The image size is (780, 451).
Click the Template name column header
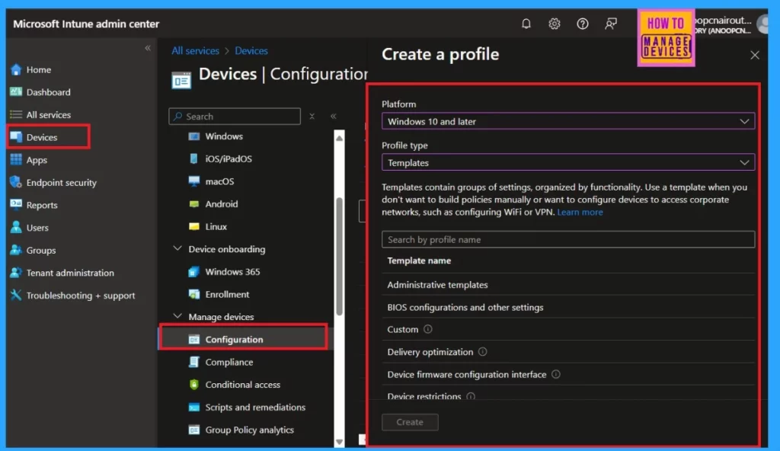pos(420,261)
